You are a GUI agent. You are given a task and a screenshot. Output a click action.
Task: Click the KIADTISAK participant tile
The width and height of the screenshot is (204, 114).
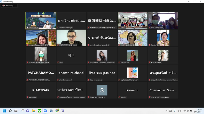tap(41, 90)
